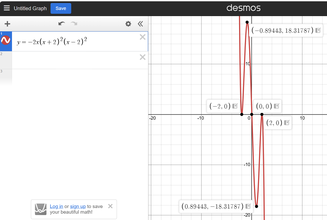Open graph settings gear
327x220 pixels.
tap(128, 24)
